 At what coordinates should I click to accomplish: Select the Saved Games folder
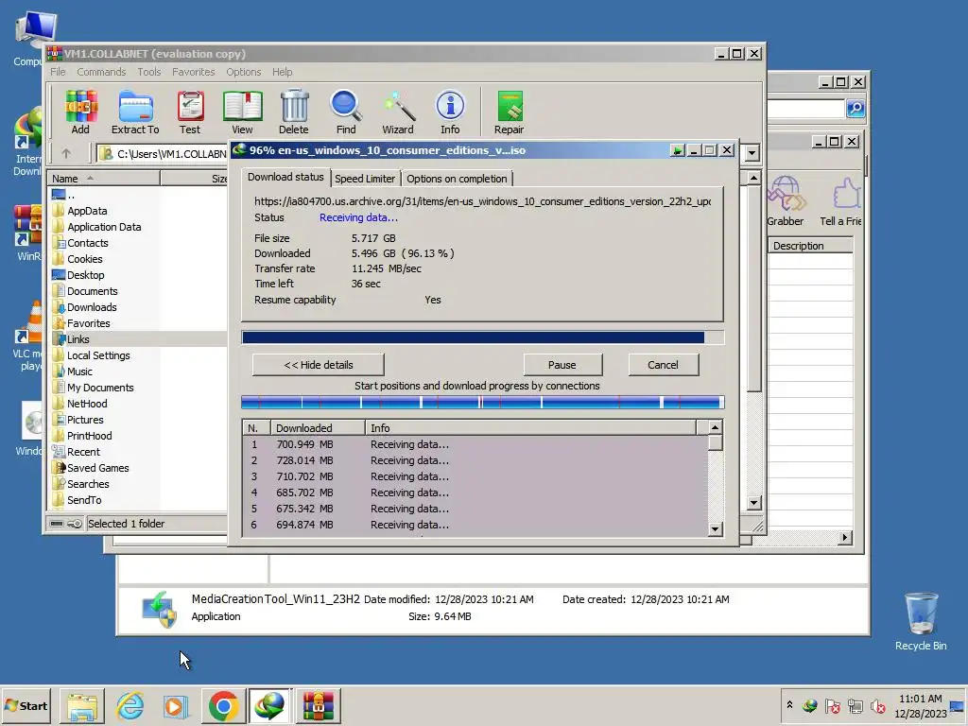(x=98, y=468)
